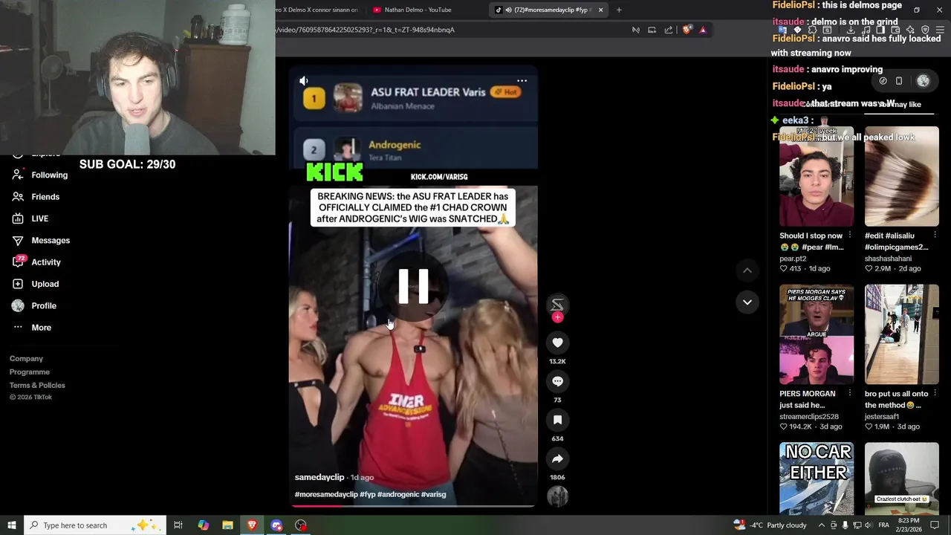Open the Windows notification center
The height and width of the screenshot is (535, 951).
pos(935,525)
